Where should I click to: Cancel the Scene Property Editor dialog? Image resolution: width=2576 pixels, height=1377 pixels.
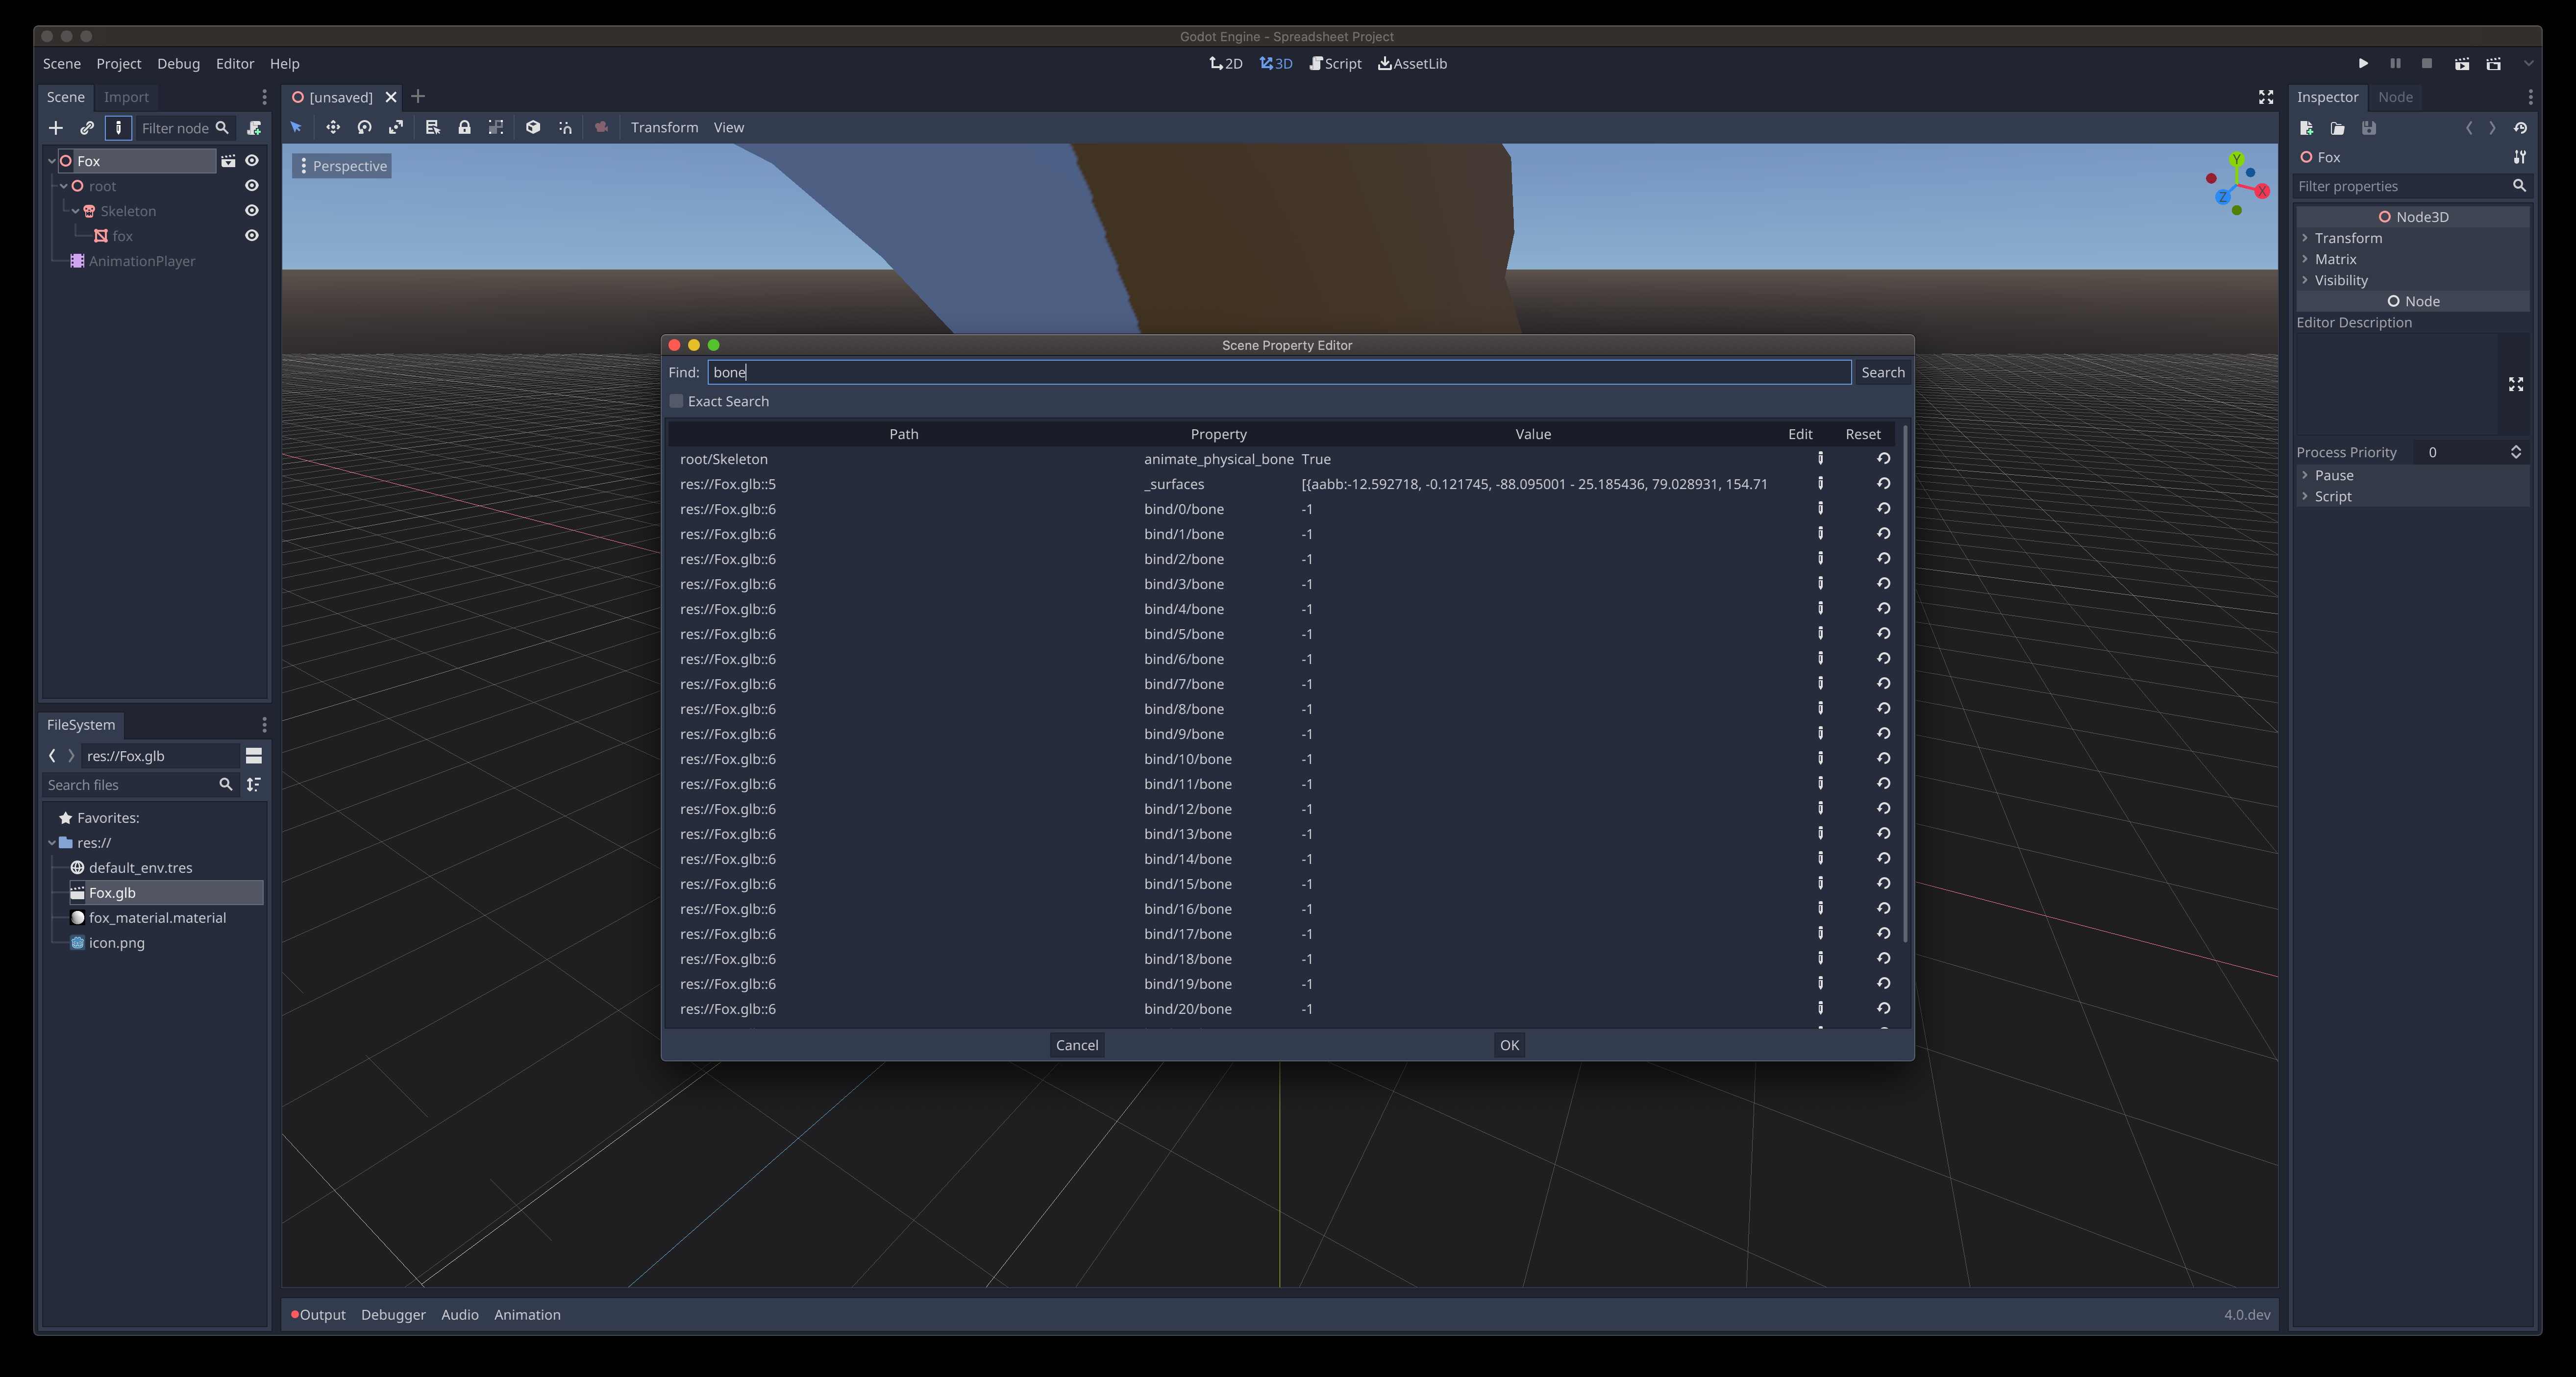[x=1076, y=1044]
